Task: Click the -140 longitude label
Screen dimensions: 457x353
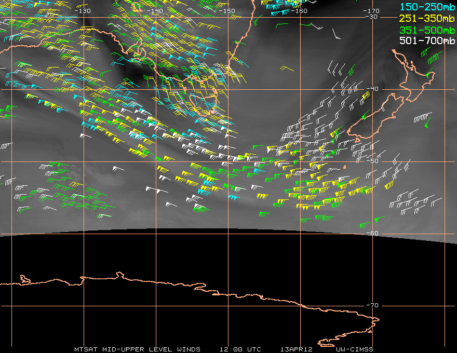Action: click(155, 11)
